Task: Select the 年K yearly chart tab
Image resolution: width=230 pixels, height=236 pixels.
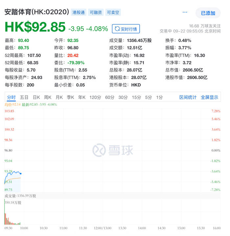Action: coord(81,97)
